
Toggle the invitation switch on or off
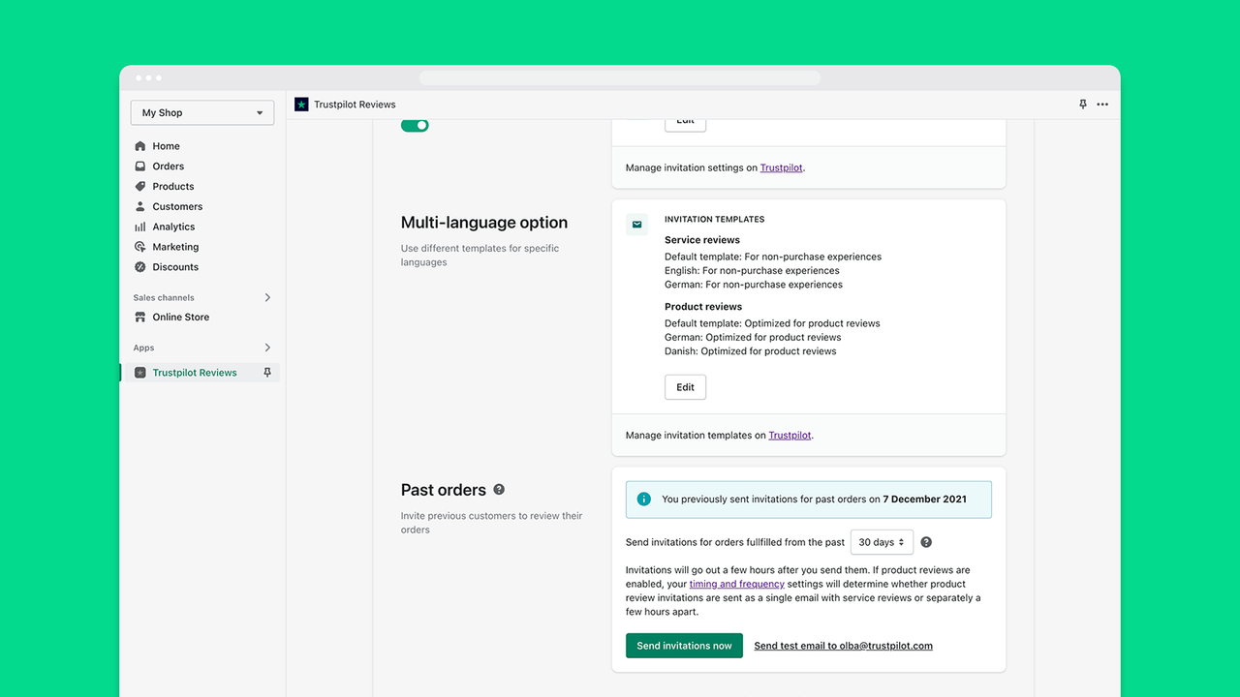[415, 125]
